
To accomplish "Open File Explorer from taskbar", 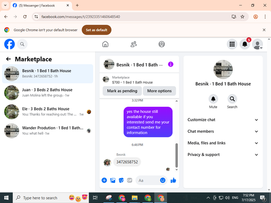I will coord(134,198).
